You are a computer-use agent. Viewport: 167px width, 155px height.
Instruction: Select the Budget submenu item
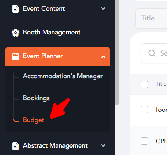click(34, 120)
